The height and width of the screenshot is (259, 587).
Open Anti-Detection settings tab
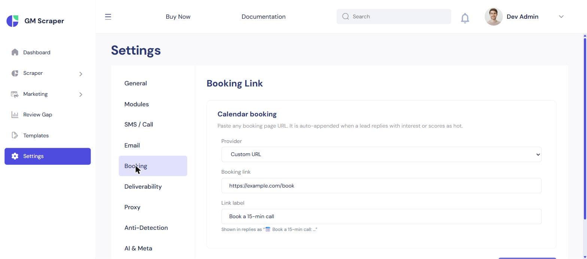coord(153,228)
